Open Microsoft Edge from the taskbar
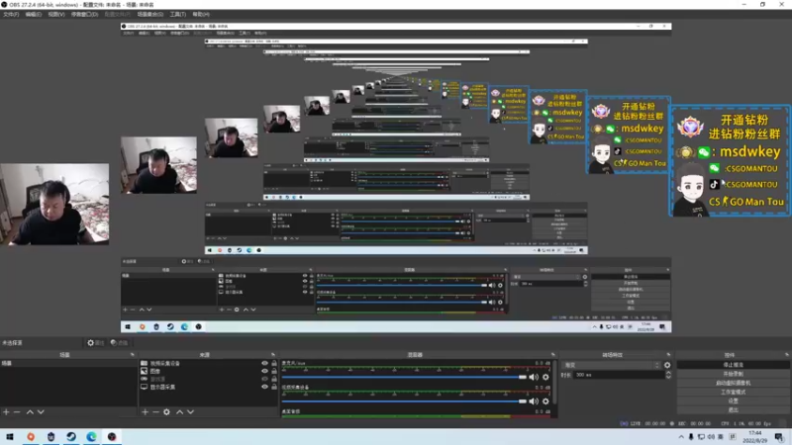The height and width of the screenshot is (445, 792). point(91,437)
